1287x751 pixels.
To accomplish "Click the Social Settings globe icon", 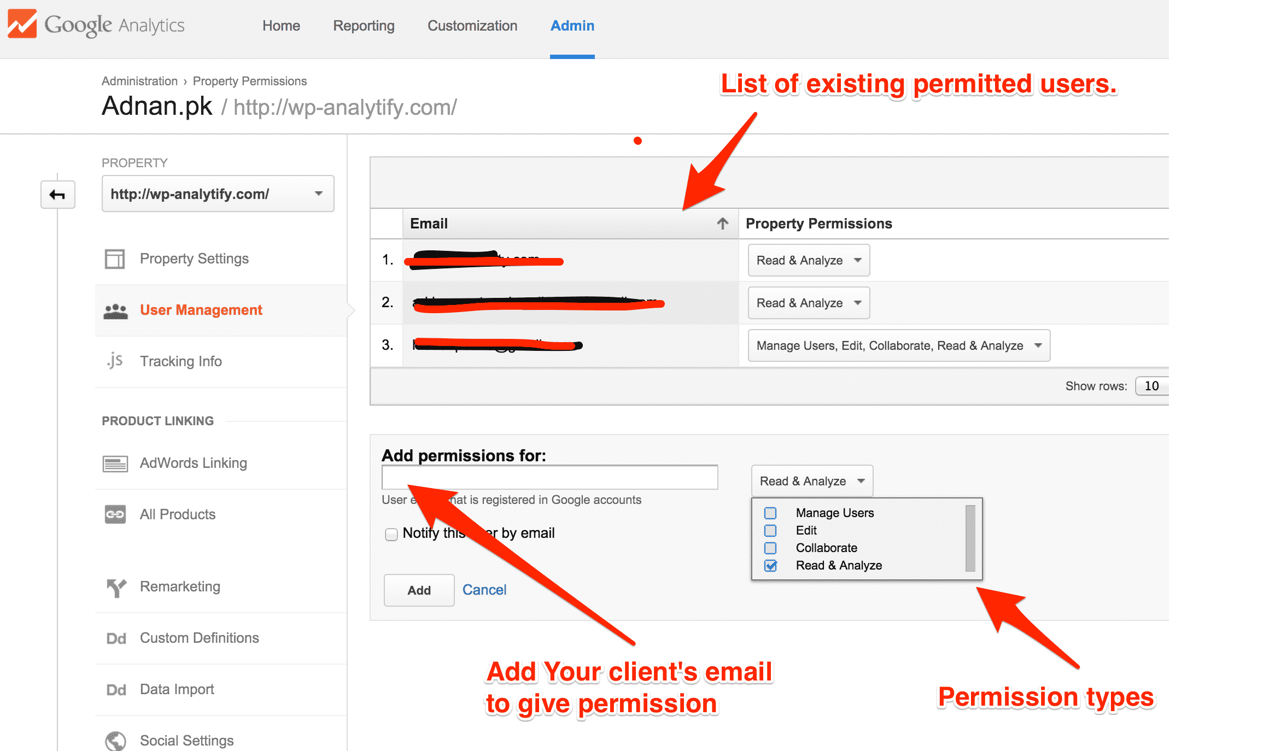I will 115,741.
